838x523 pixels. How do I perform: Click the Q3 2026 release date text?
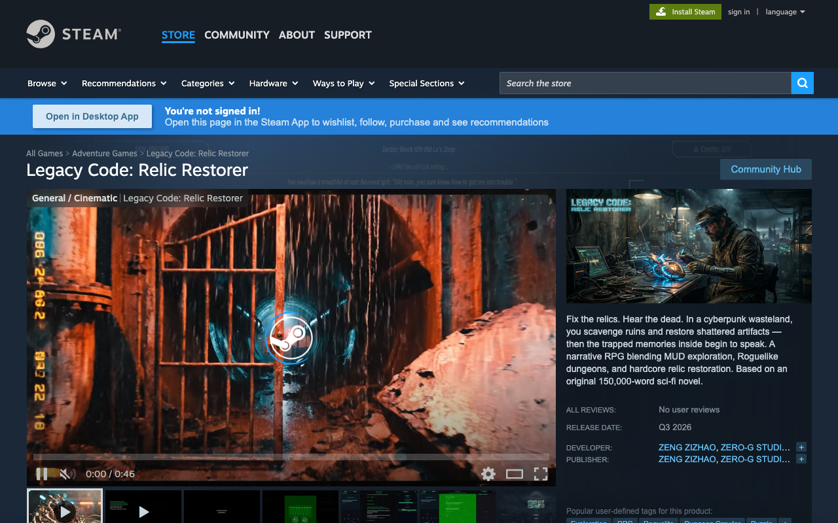[675, 427]
